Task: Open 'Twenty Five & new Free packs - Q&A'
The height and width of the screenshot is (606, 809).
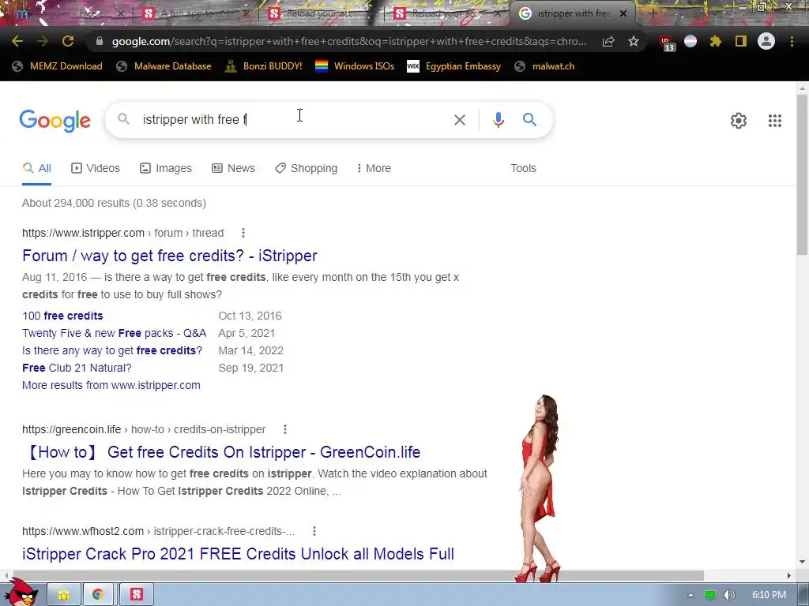Action: pos(114,334)
